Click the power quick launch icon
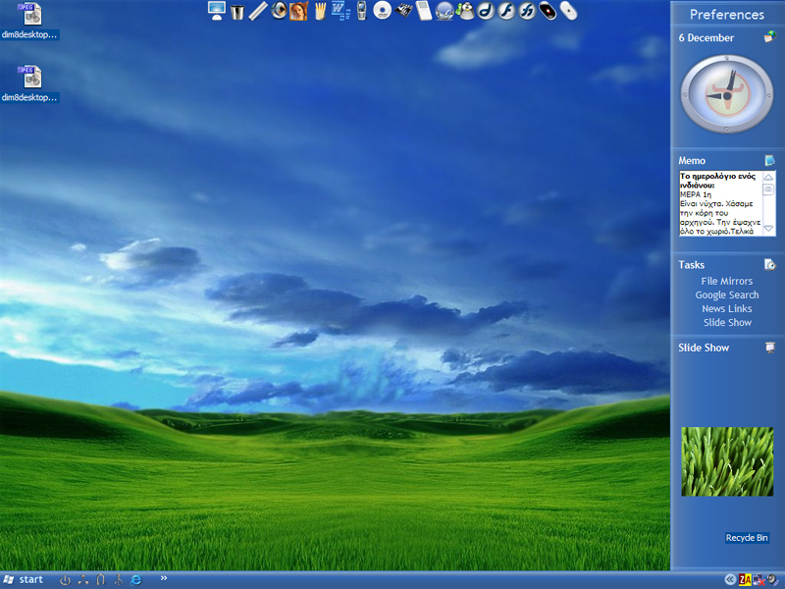The image size is (785, 589). (65, 580)
